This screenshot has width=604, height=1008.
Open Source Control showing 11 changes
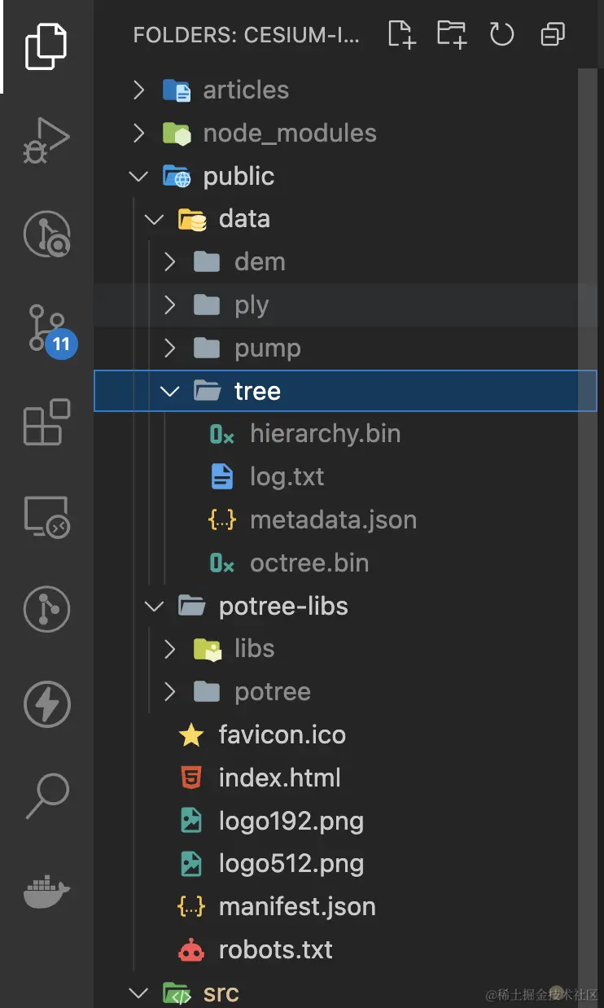coord(46,328)
